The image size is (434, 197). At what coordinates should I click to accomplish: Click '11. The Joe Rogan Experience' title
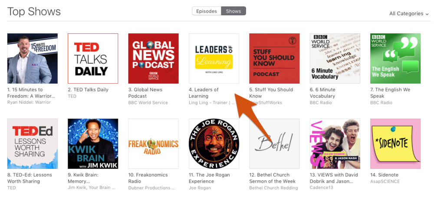[x=209, y=178]
